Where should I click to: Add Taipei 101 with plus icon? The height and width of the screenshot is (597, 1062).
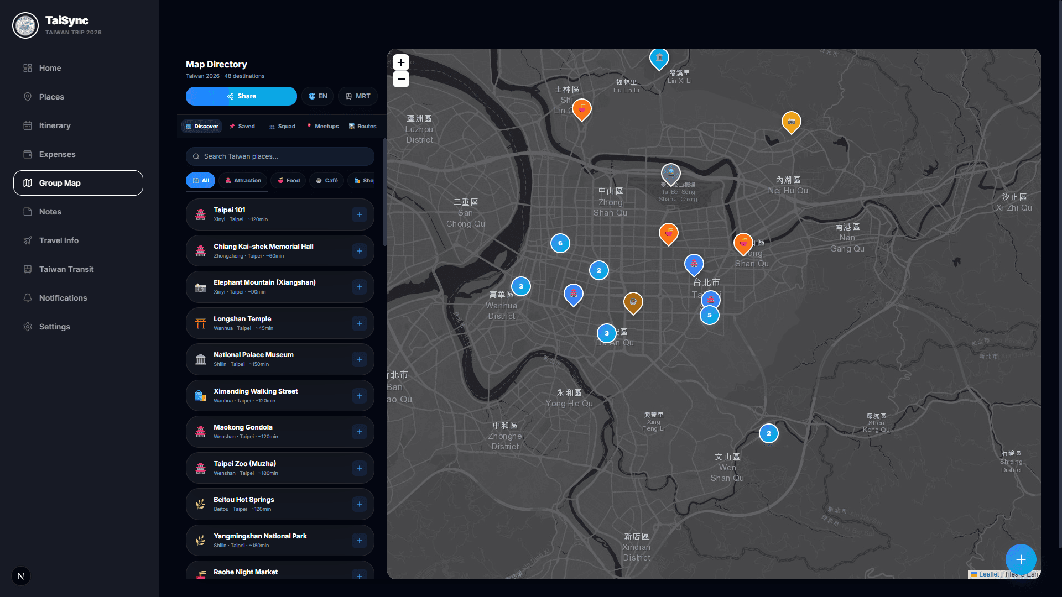point(360,214)
